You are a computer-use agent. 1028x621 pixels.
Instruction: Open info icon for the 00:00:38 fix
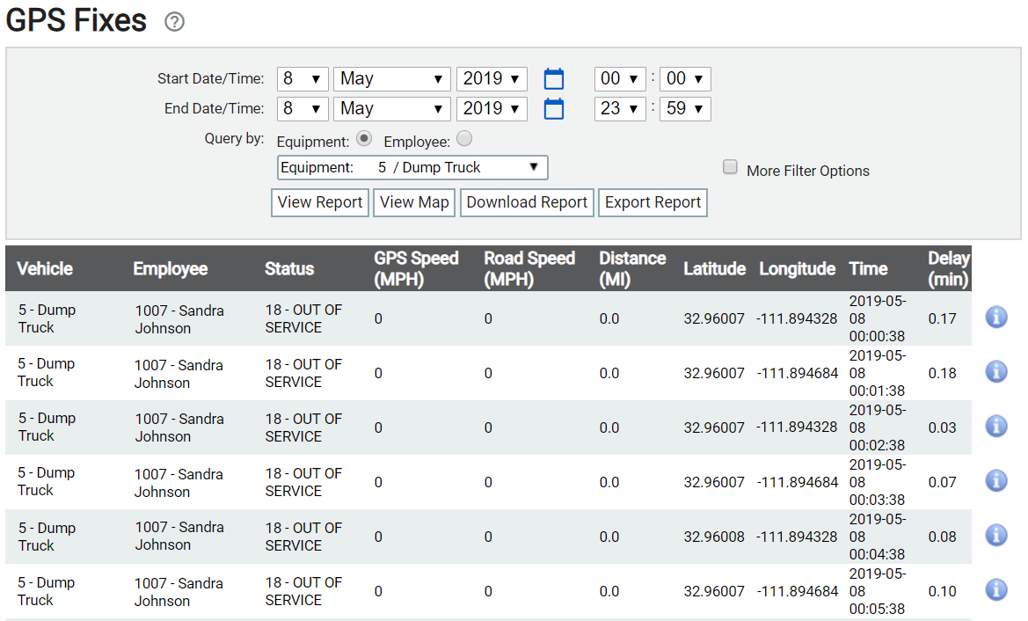tap(995, 318)
